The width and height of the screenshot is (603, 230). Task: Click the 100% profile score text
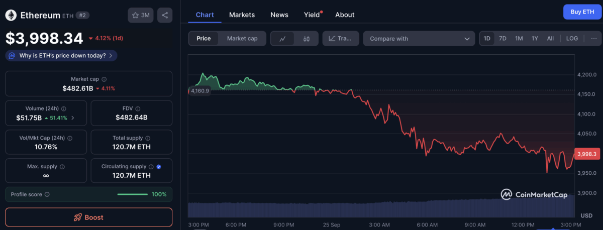(x=159, y=194)
